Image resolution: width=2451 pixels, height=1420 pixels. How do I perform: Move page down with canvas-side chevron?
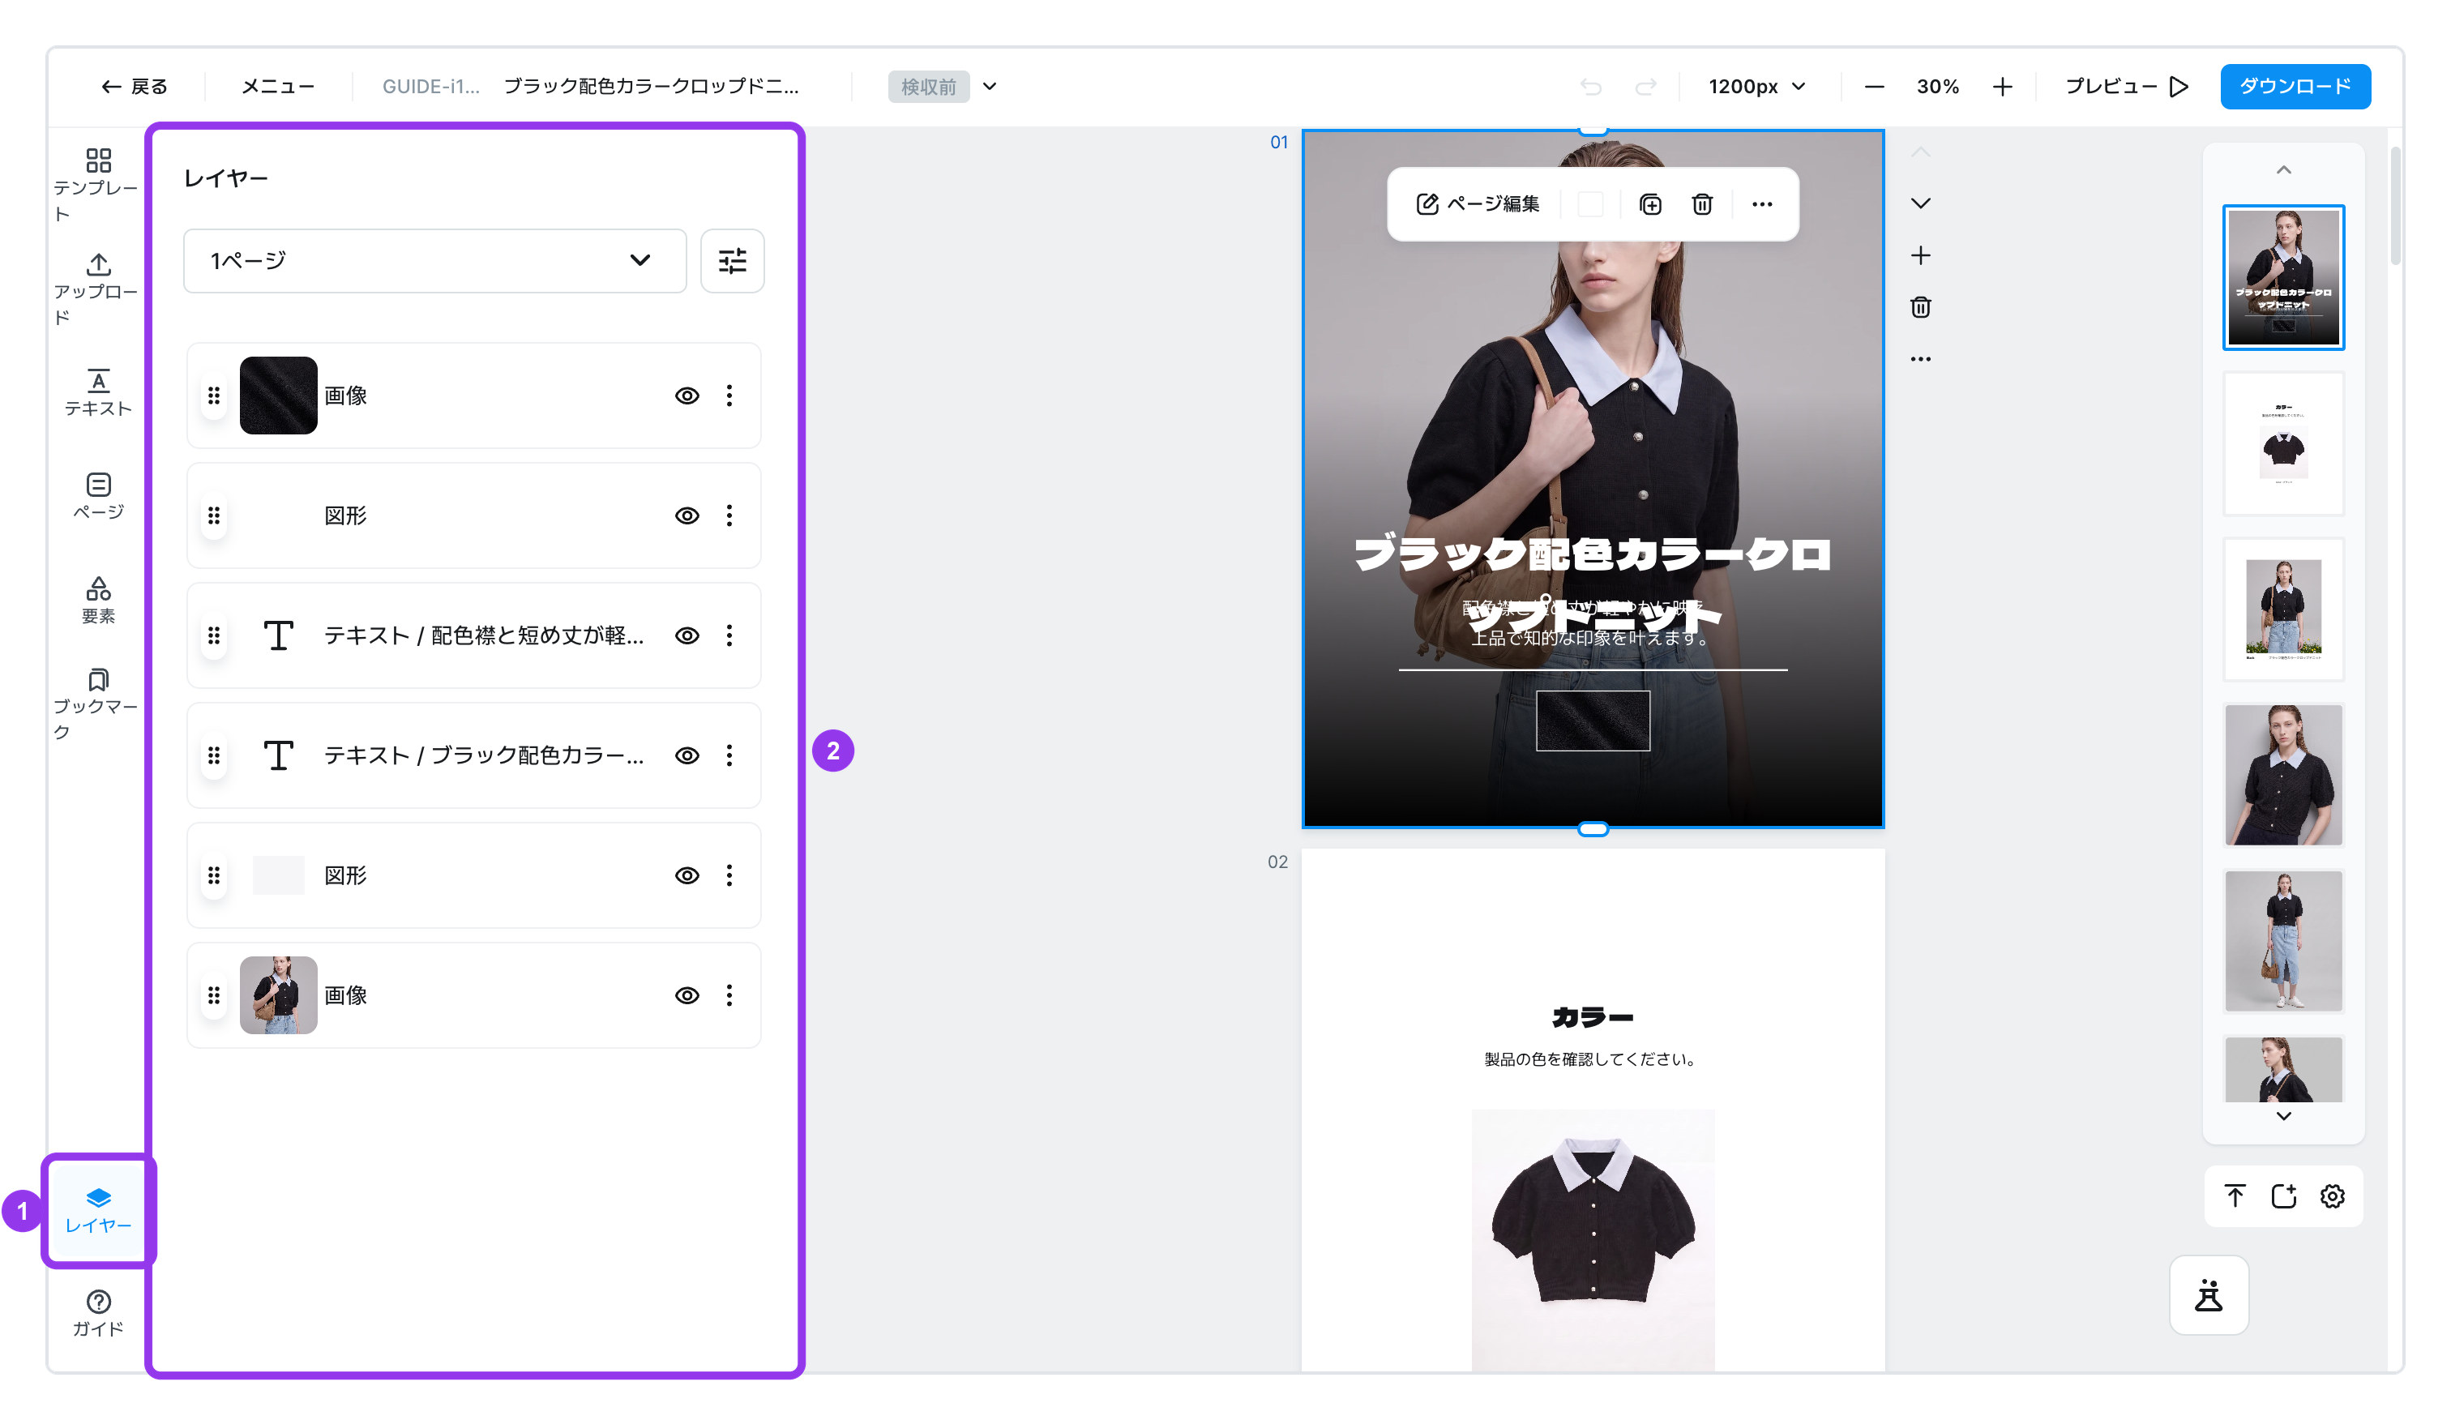(x=1920, y=203)
